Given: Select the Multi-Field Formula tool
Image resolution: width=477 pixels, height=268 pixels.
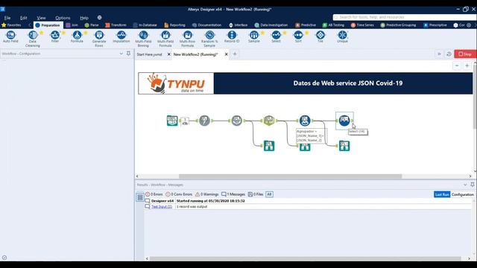Looking at the screenshot, I should point(165,39).
